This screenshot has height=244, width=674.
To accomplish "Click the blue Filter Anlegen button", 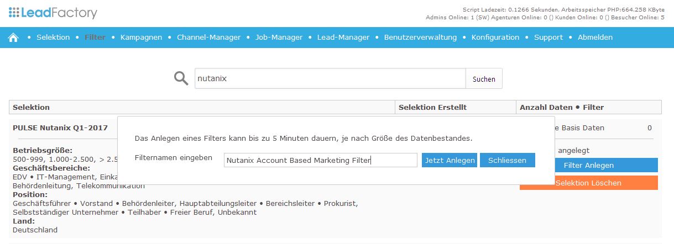I will tap(589, 165).
